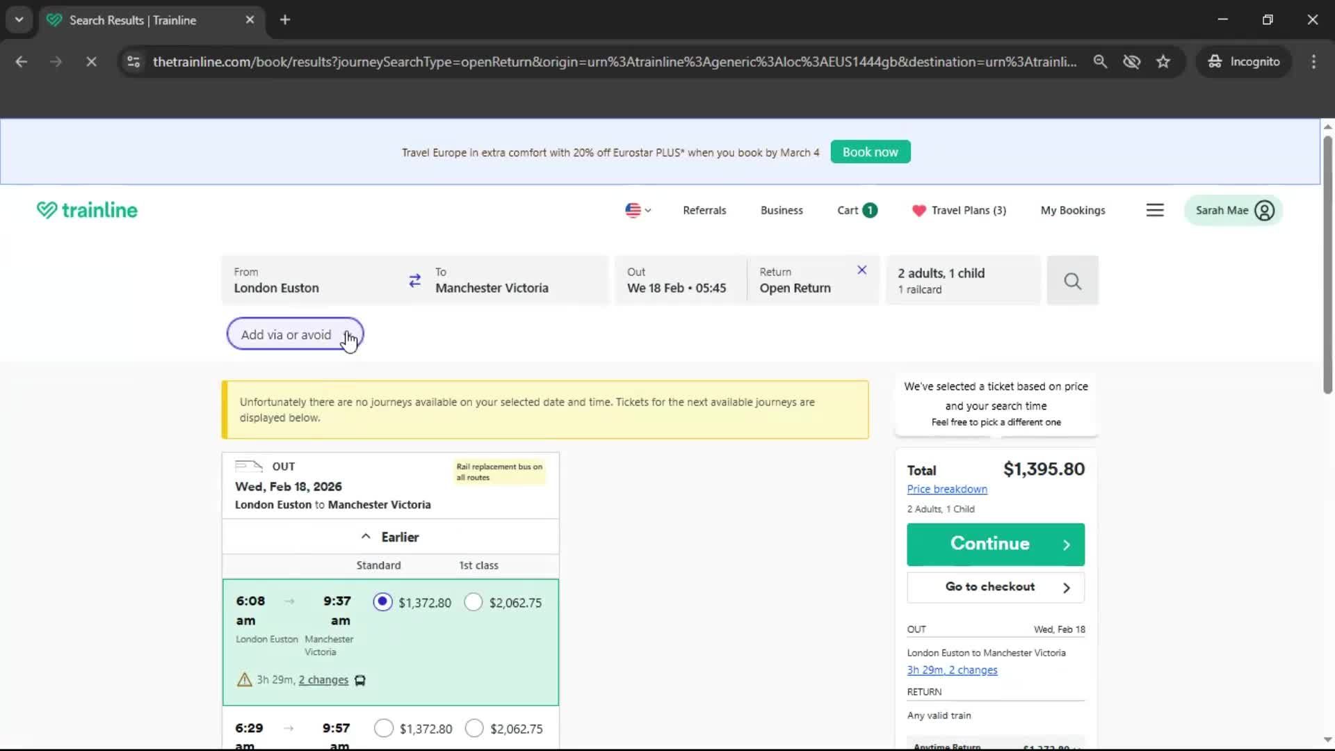Click the trainline logo

click(87, 210)
